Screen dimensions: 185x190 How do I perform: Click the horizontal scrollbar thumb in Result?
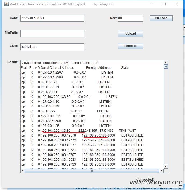click(x=92, y=171)
